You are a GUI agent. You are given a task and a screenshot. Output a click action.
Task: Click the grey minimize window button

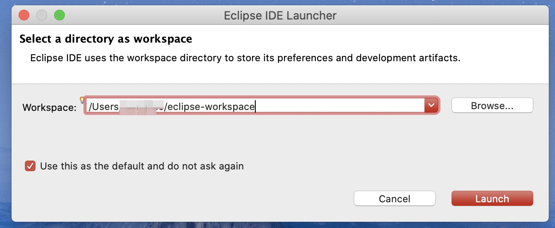tap(42, 16)
